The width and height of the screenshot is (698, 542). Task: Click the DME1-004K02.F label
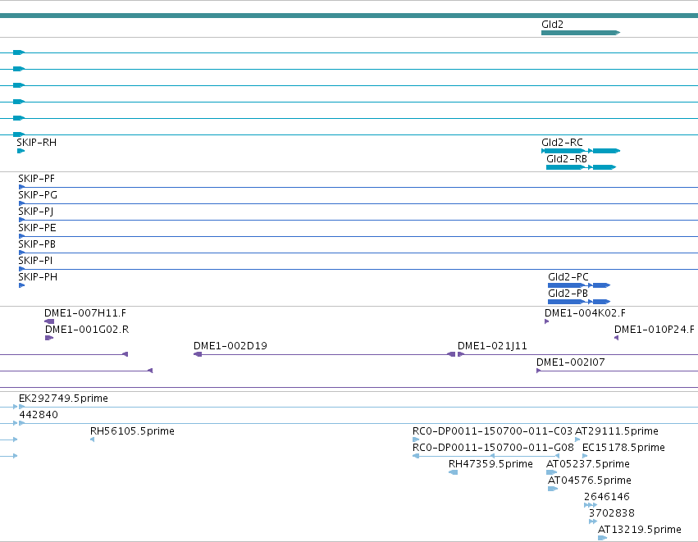[x=585, y=313]
